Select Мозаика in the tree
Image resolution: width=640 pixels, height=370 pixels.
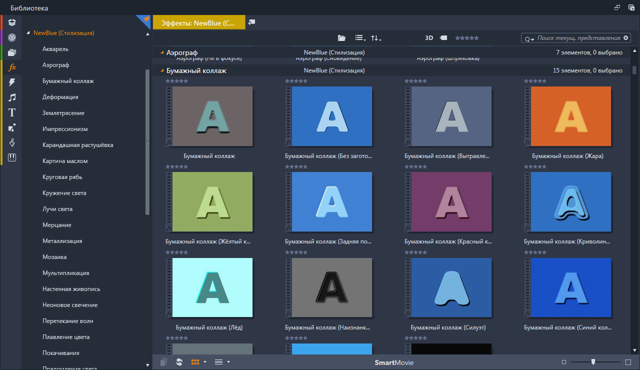pyautogui.click(x=54, y=257)
